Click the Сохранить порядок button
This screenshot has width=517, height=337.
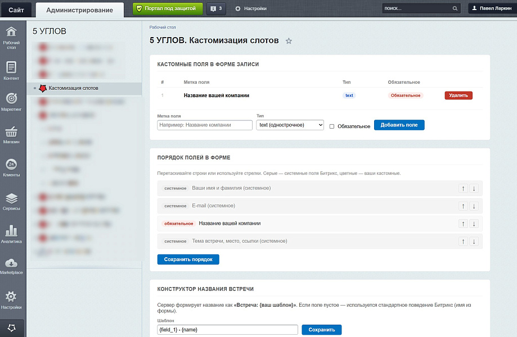(188, 259)
